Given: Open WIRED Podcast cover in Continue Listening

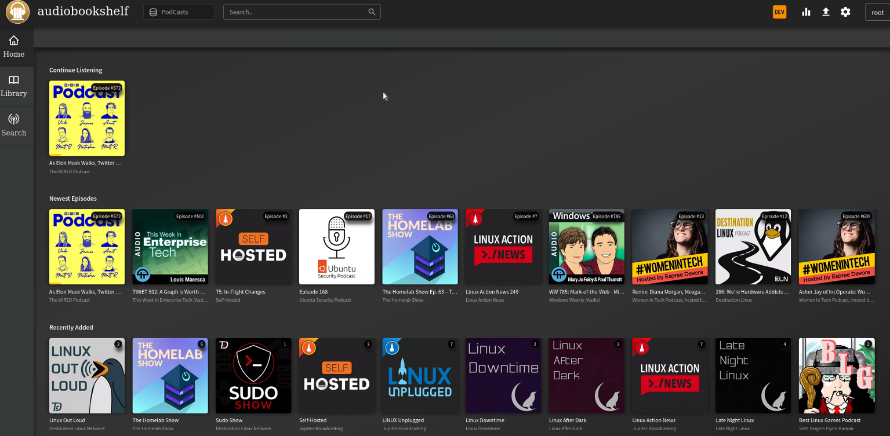Looking at the screenshot, I should click(x=87, y=118).
